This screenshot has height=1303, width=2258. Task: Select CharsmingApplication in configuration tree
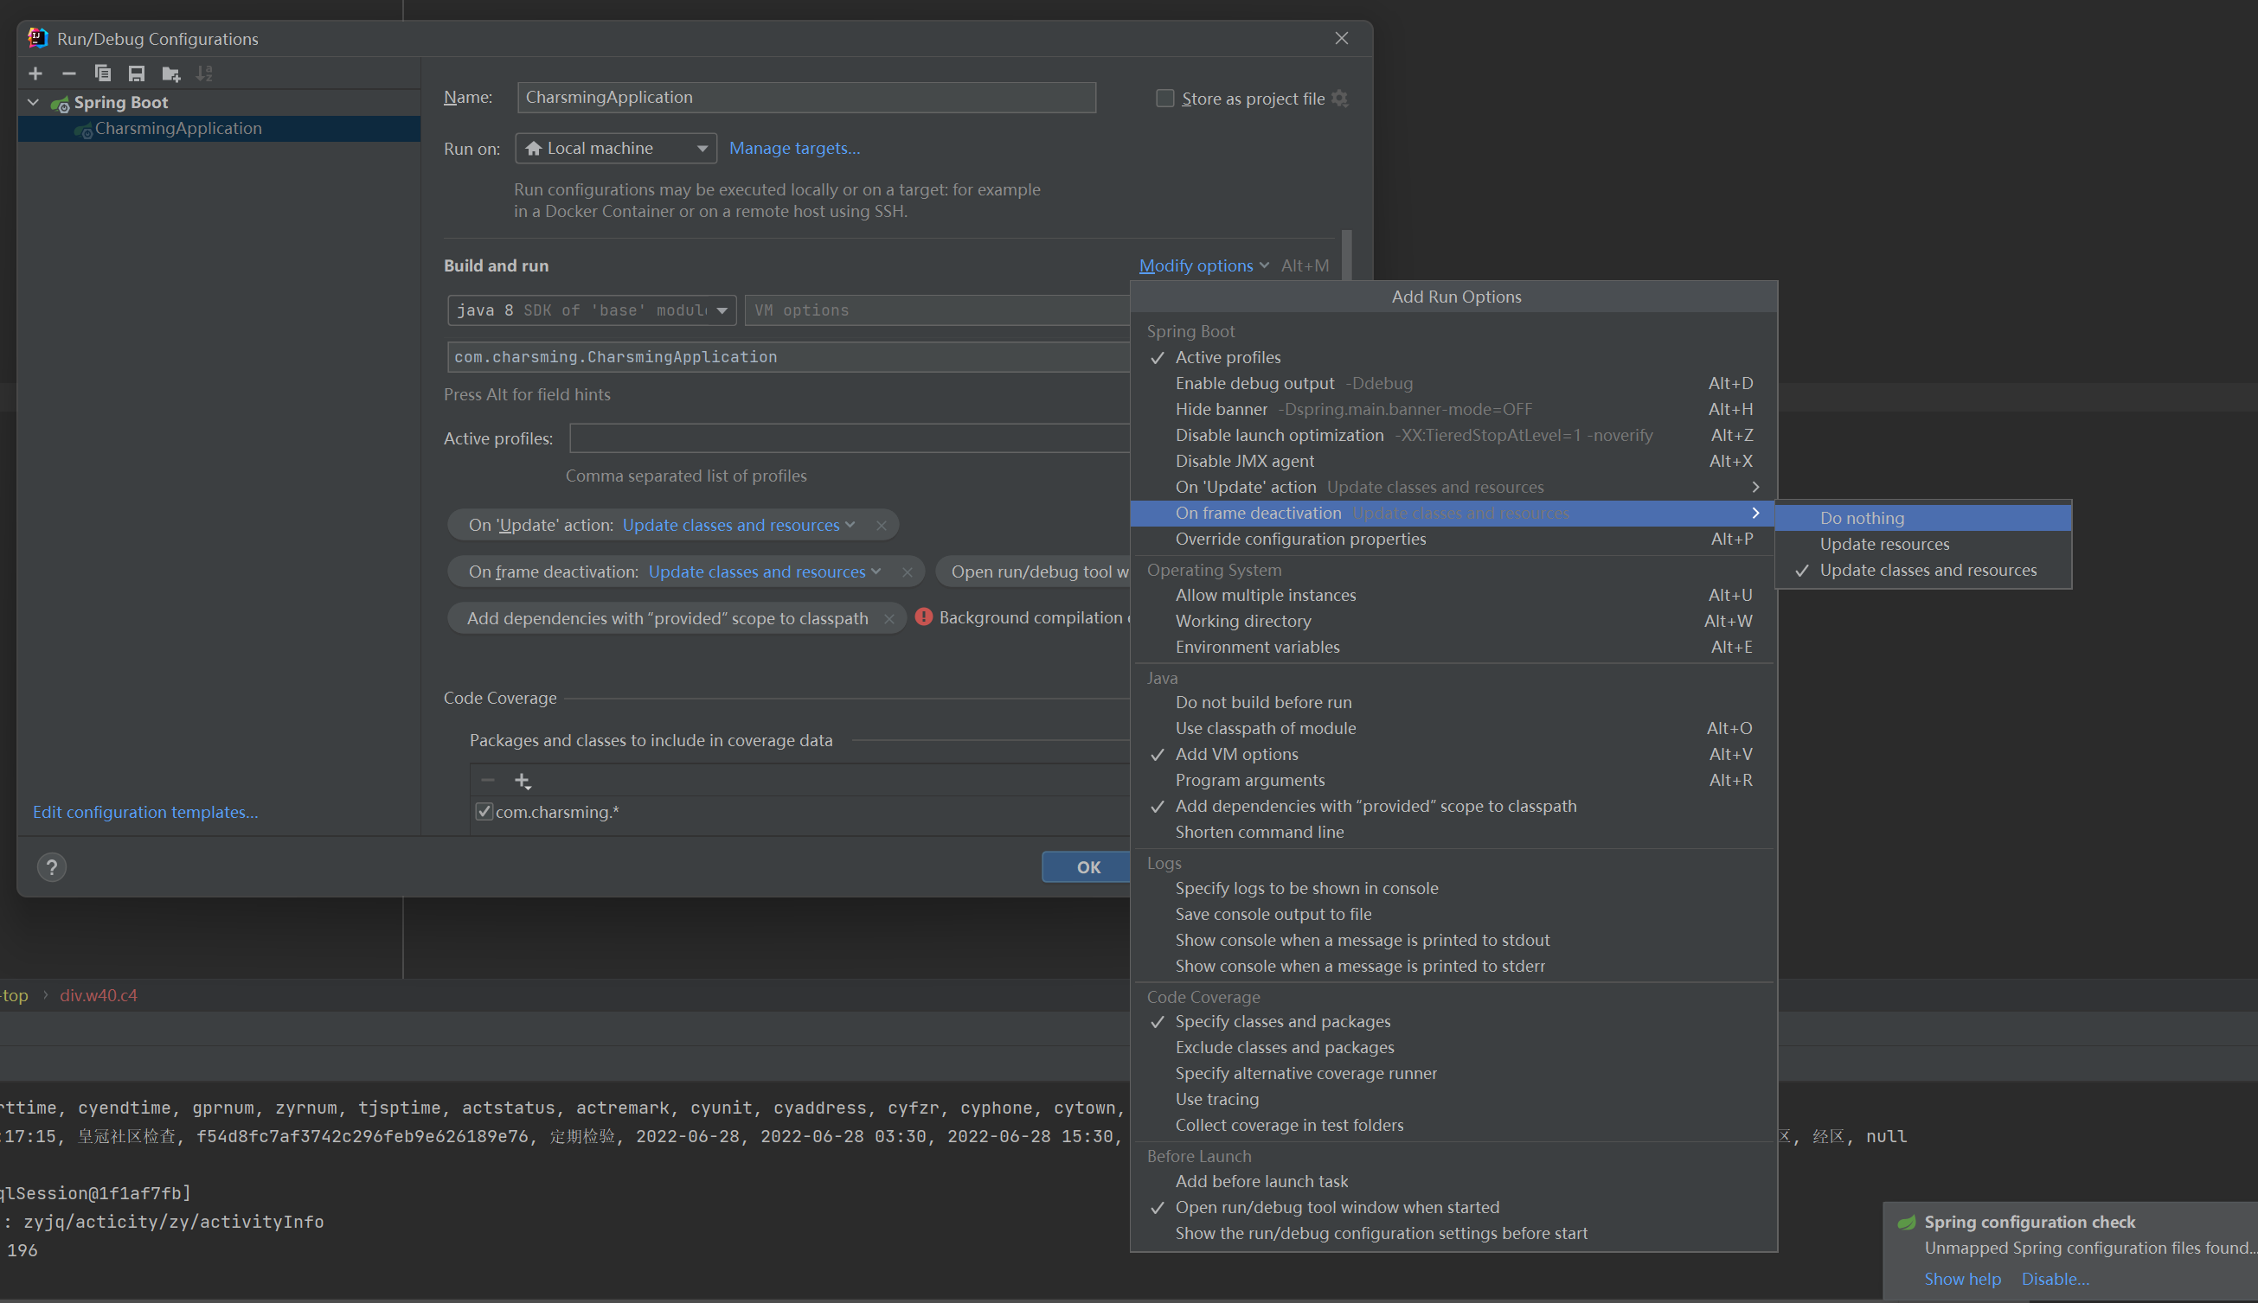[220, 128]
